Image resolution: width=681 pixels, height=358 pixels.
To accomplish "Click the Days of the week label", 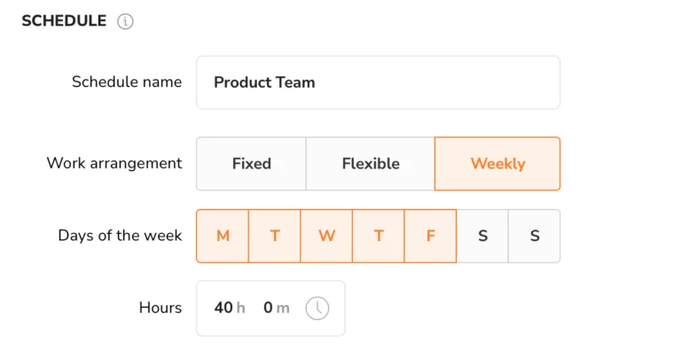I will point(120,235).
